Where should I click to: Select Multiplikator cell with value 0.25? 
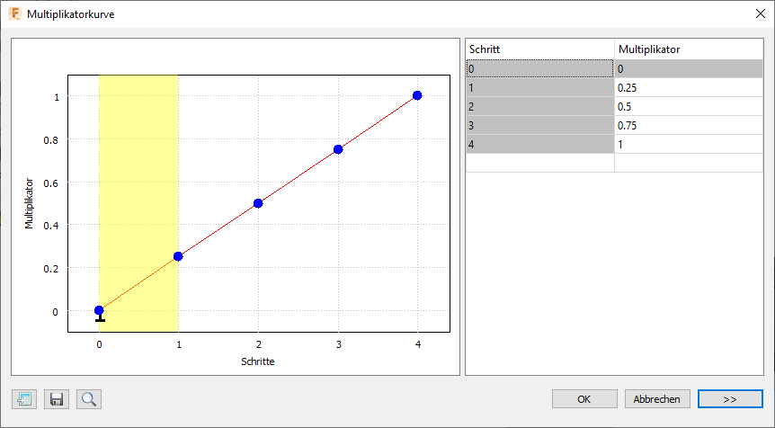[x=689, y=88]
